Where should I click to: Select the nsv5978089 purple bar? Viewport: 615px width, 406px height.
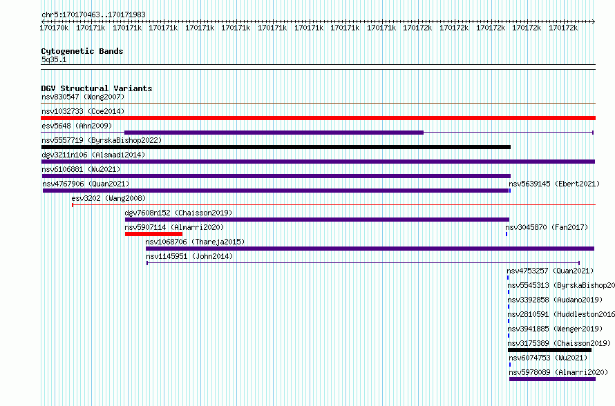click(x=552, y=379)
